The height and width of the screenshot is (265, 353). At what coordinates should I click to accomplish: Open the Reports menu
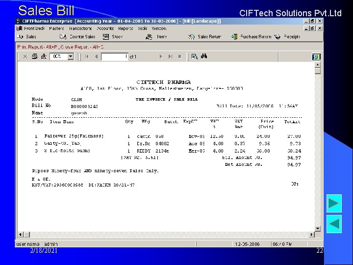pos(126,28)
